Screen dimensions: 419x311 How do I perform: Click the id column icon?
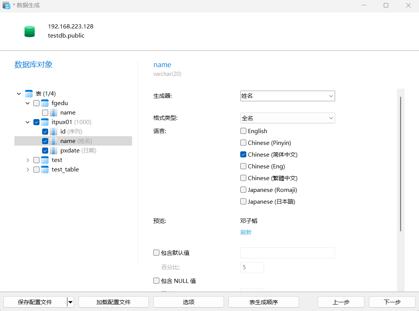pos(54,132)
